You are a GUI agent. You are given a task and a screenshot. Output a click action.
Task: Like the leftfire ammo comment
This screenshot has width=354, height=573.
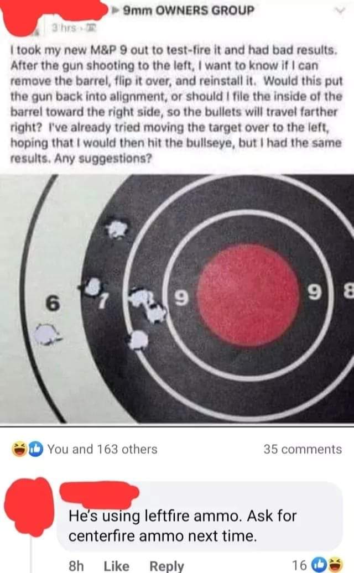(116, 566)
